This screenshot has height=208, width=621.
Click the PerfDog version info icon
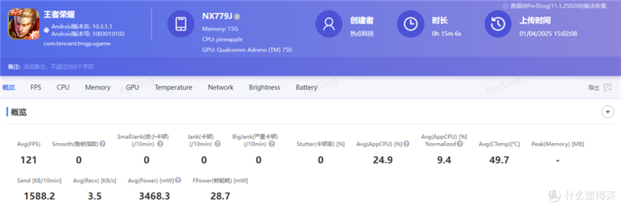tap(505, 6)
